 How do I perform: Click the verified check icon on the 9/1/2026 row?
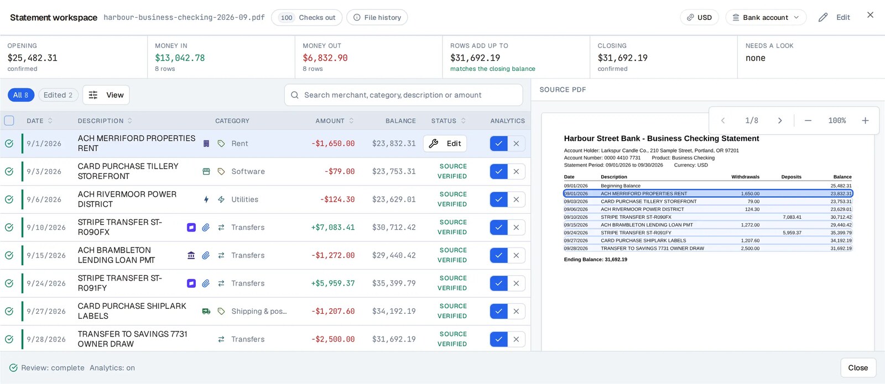pyautogui.click(x=9, y=144)
